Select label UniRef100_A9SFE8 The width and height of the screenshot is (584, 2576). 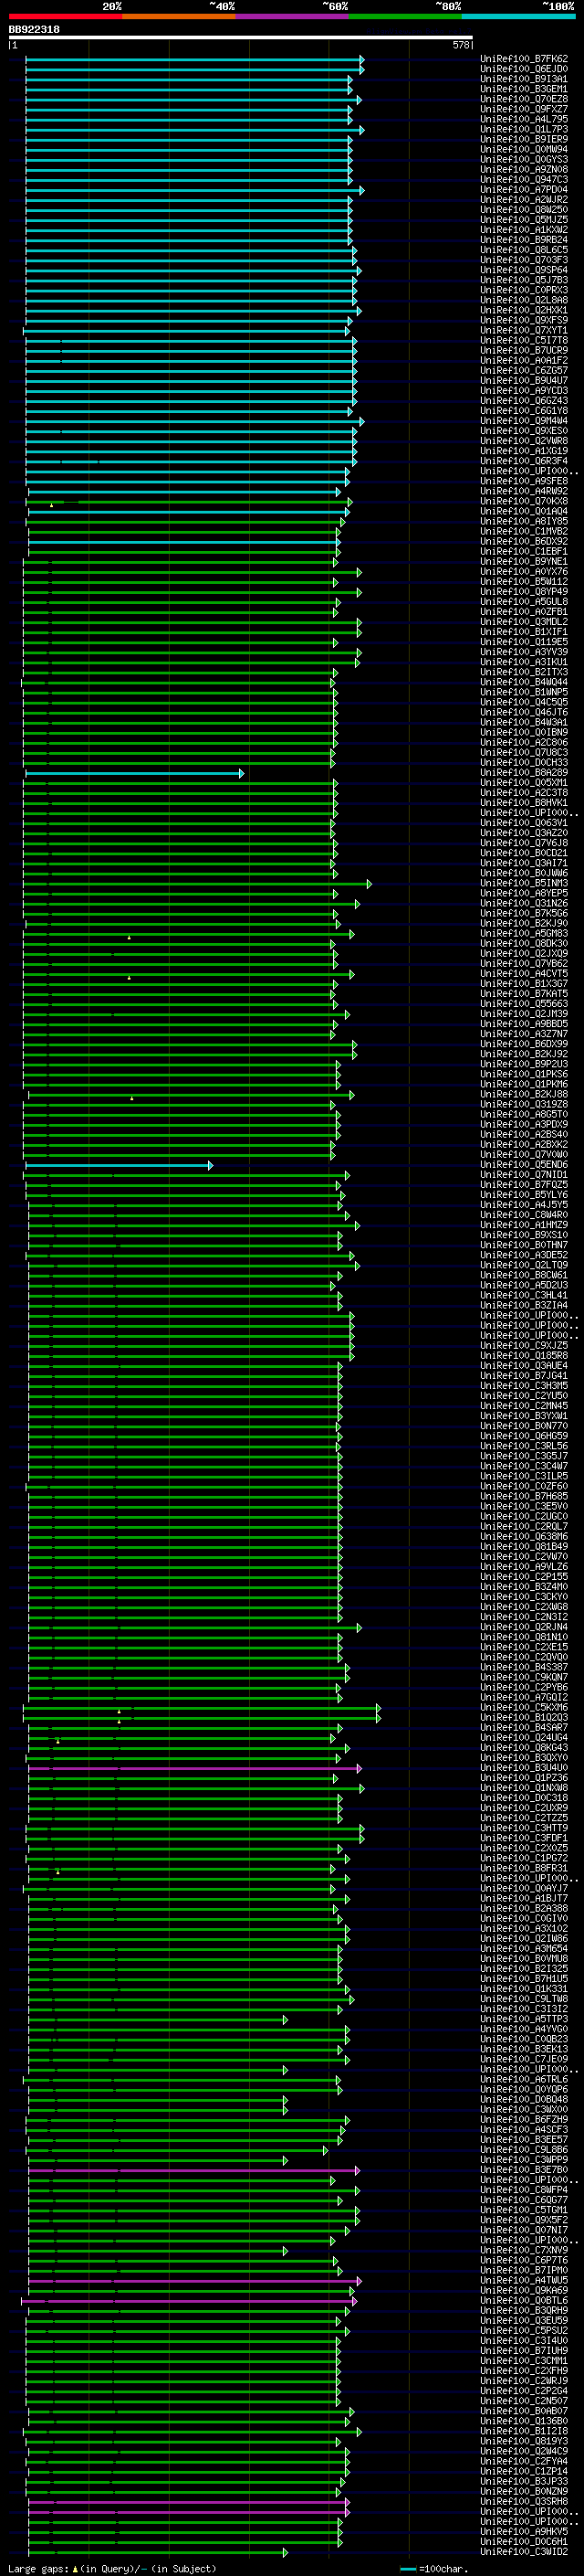click(x=524, y=482)
